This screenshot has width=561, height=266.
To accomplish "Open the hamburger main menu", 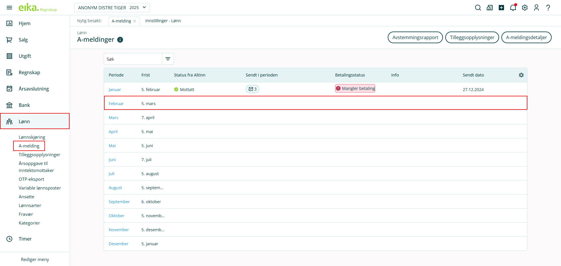I will [9, 8].
